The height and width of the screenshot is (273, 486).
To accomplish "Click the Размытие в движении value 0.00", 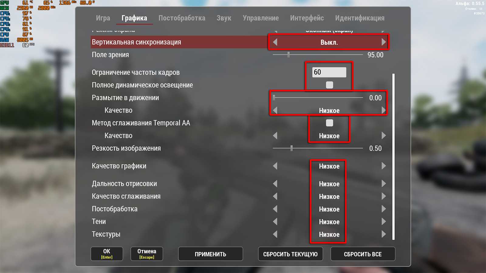I will tap(375, 98).
